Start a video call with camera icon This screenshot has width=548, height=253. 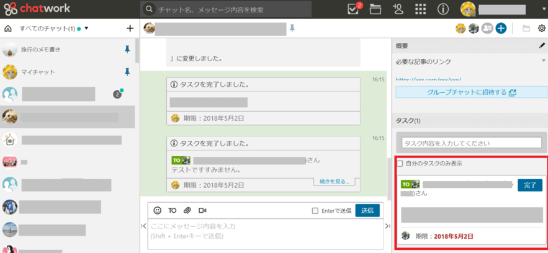click(x=202, y=211)
